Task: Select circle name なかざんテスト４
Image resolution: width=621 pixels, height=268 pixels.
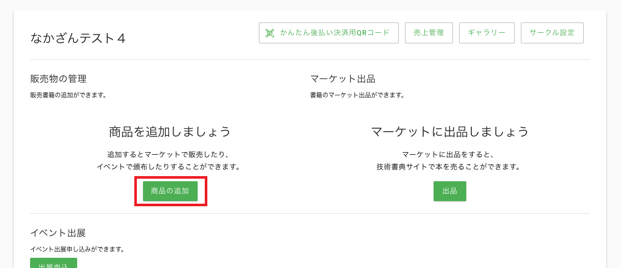Action: tap(78, 38)
